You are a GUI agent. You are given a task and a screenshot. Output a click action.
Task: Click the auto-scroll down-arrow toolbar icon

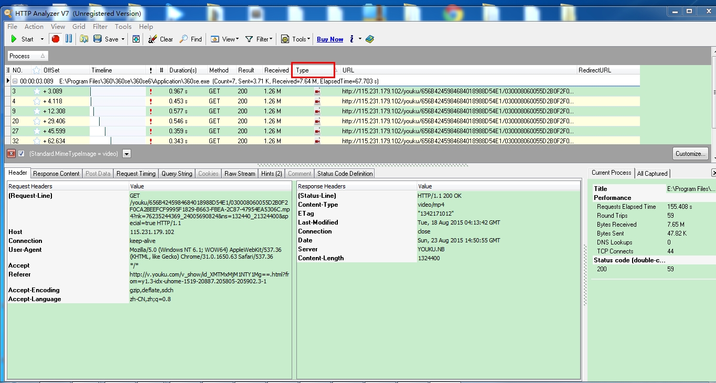coord(136,39)
